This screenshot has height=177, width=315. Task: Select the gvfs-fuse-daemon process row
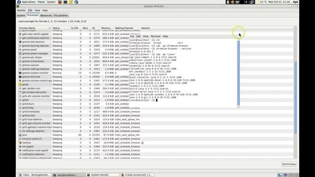pyautogui.click(x=156, y=119)
